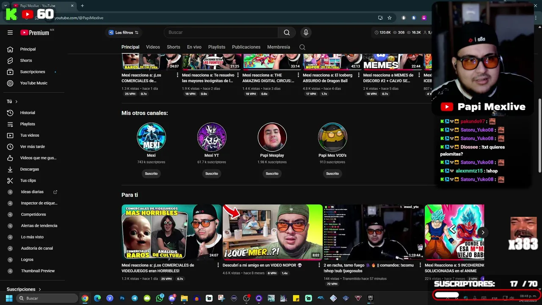Open options for 'AMAZING DIGITAL CIRCUS' video
Screen dimensions: 542x305
[x=298, y=75]
